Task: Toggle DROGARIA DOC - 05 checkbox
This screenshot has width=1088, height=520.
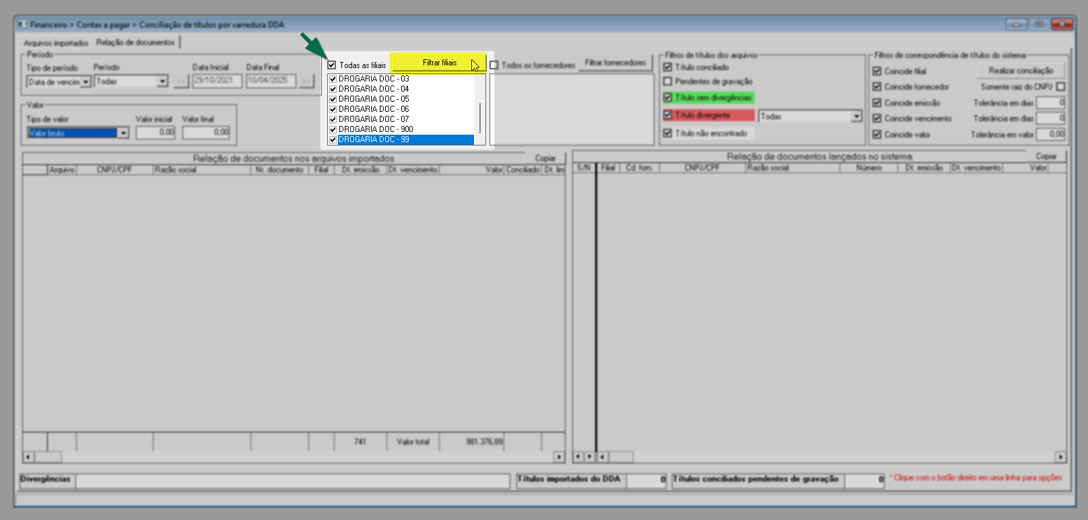Action: pos(333,99)
